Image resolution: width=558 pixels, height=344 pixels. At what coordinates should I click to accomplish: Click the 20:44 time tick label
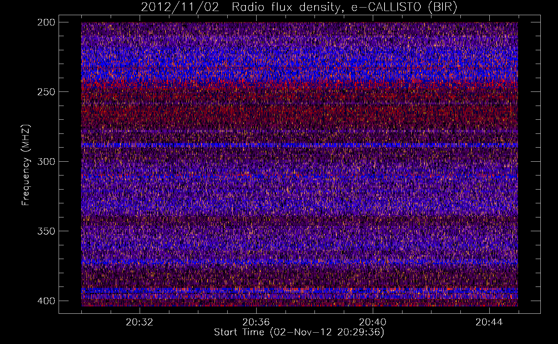point(489,322)
